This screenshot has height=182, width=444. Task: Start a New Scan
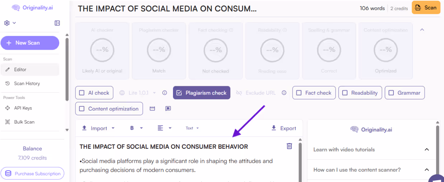click(x=30, y=43)
